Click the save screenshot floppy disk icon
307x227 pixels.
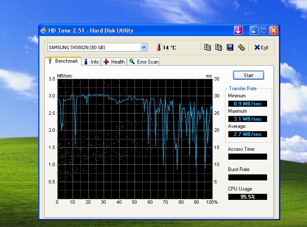[x=230, y=47]
